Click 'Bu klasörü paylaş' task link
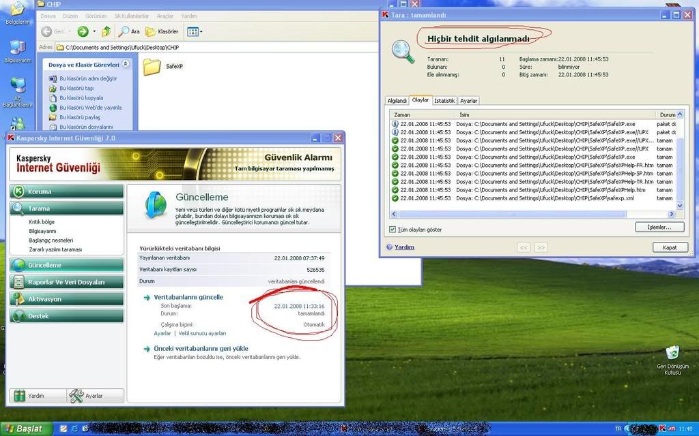The height and width of the screenshot is (436, 699). [80, 117]
